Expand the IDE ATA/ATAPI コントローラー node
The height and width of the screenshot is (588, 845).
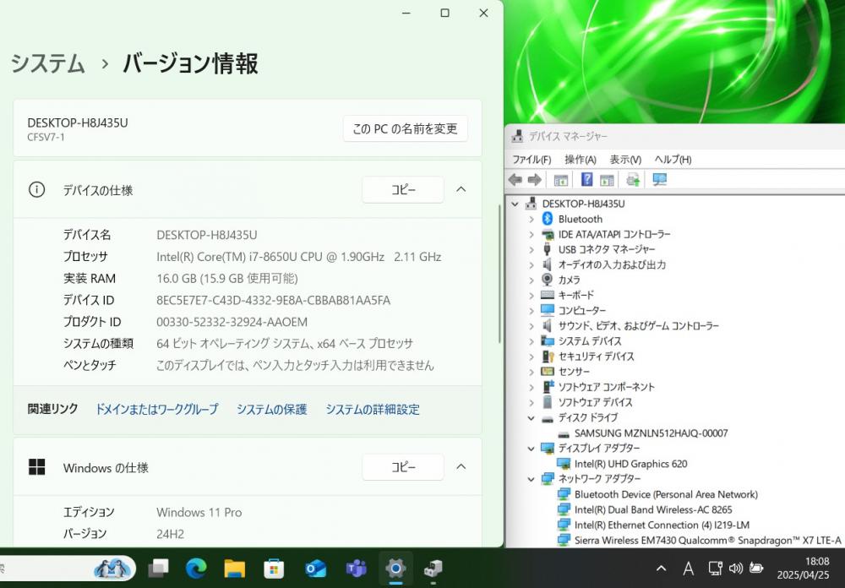[532, 235]
